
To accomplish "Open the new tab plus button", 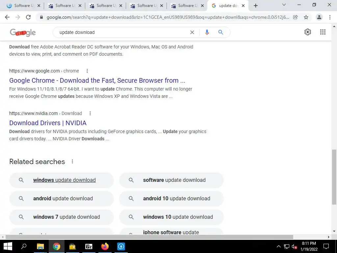I will coord(255,6).
